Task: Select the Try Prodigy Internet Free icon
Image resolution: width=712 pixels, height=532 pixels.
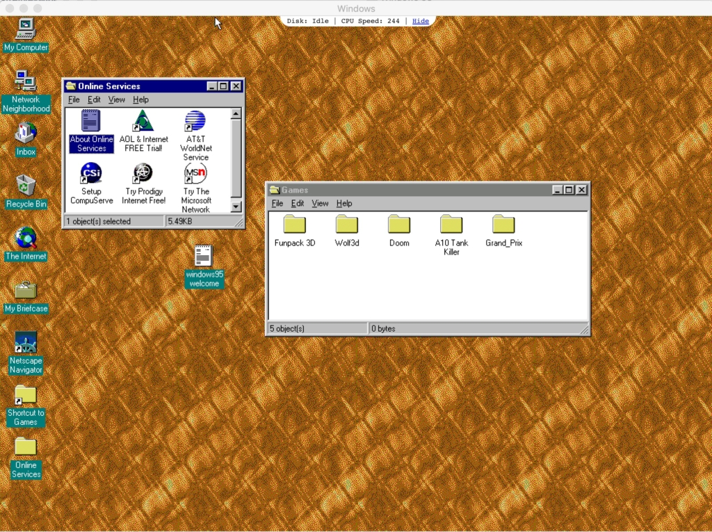Action: pos(143,174)
